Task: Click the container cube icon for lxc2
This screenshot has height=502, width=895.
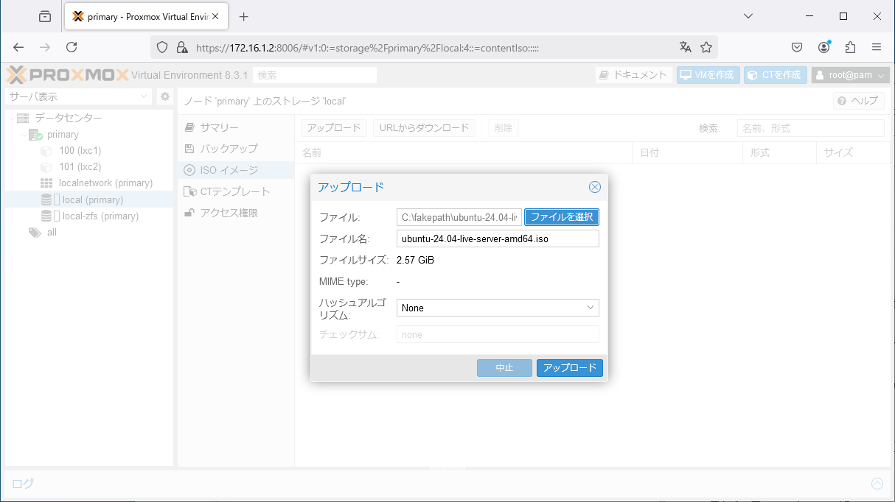Action: (x=46, y=166)
